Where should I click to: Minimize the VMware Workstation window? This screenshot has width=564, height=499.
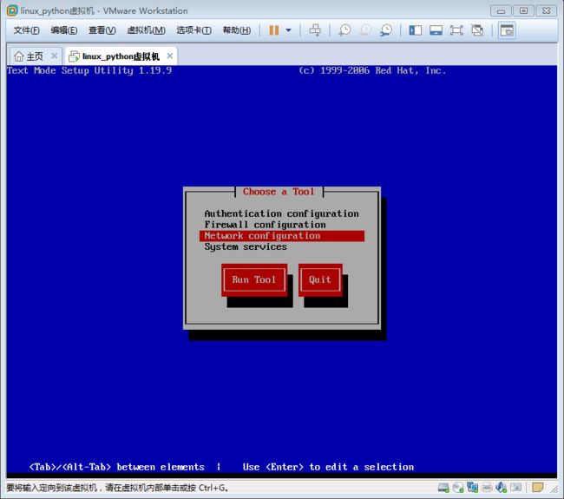point(501,10)
